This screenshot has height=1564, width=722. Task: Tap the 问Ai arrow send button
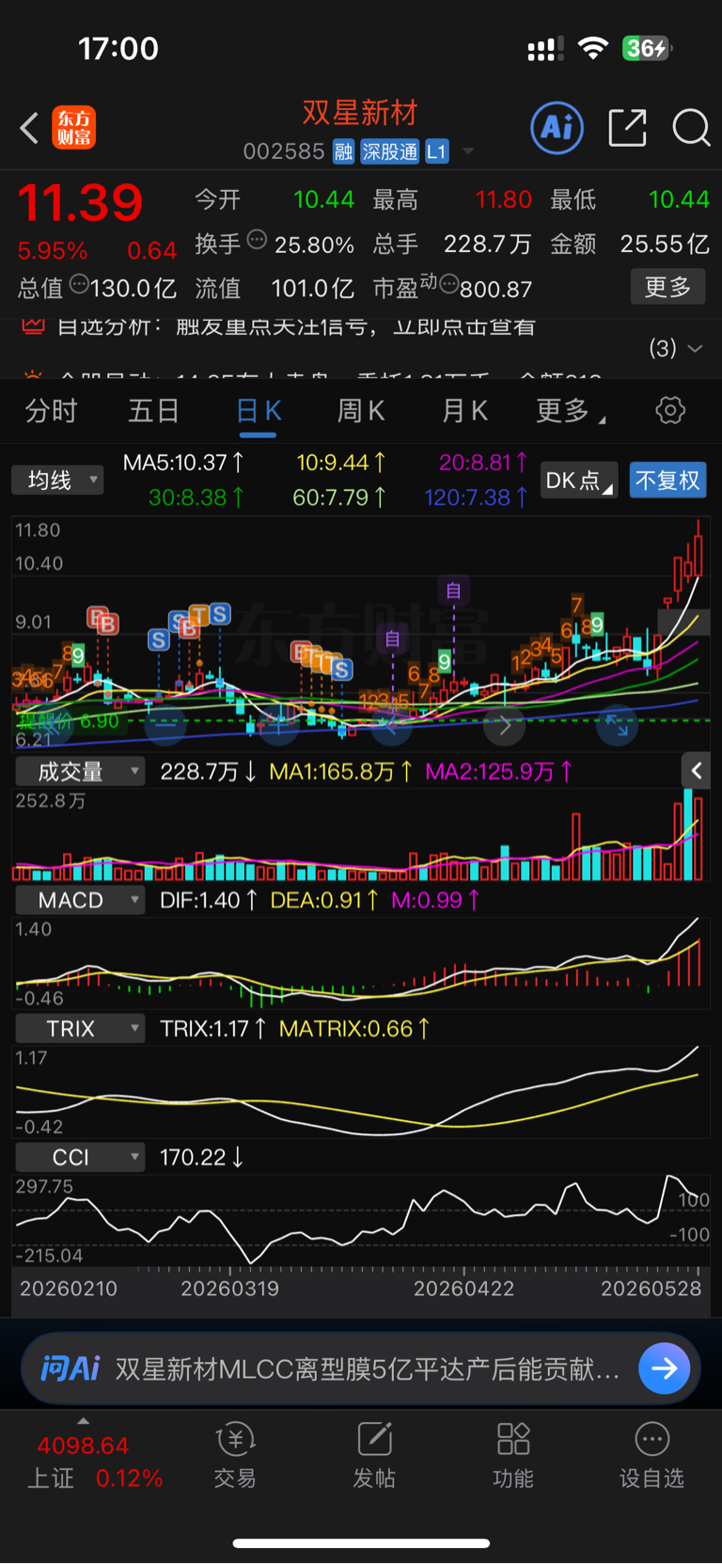tap(664, 1368)
